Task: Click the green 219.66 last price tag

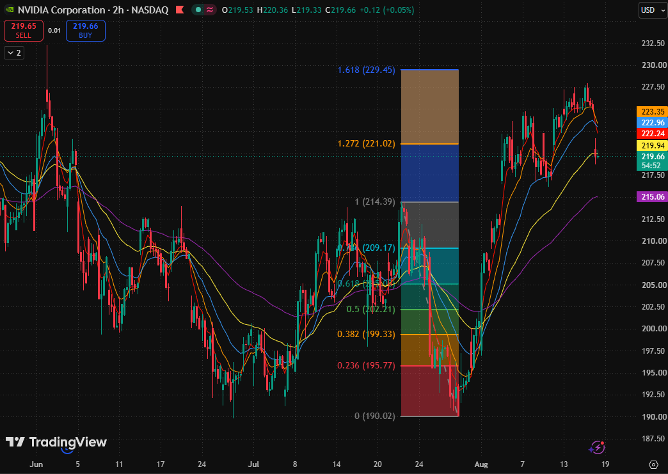Action: [x=652, y=157]
